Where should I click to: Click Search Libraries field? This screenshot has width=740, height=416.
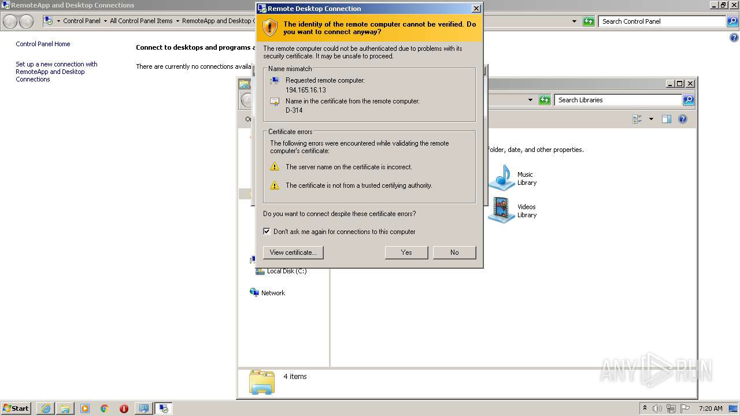pyautogui.click(x=618, y=100)
